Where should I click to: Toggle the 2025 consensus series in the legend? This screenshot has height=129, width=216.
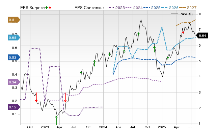[x=152, y=8]
